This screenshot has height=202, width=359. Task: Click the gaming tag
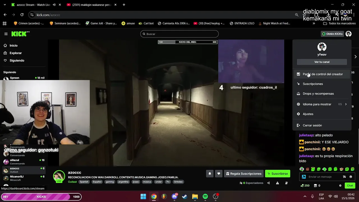pos(110,182)
